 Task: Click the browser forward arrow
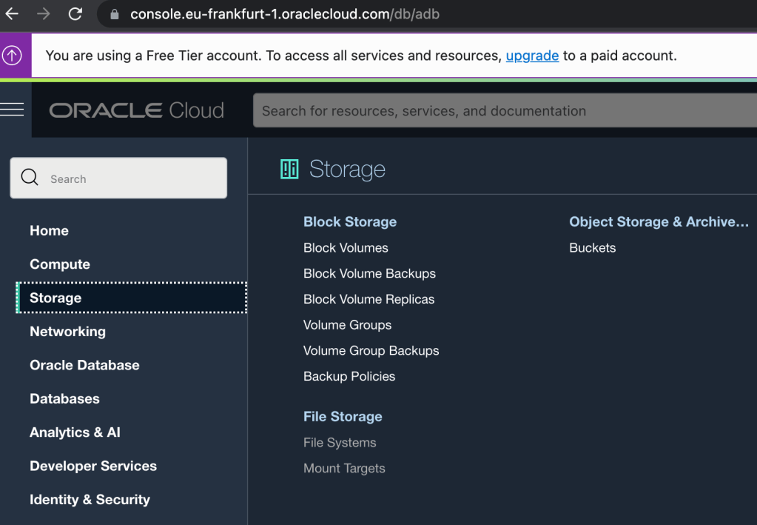pyautogui.click(x=44, y=14)
